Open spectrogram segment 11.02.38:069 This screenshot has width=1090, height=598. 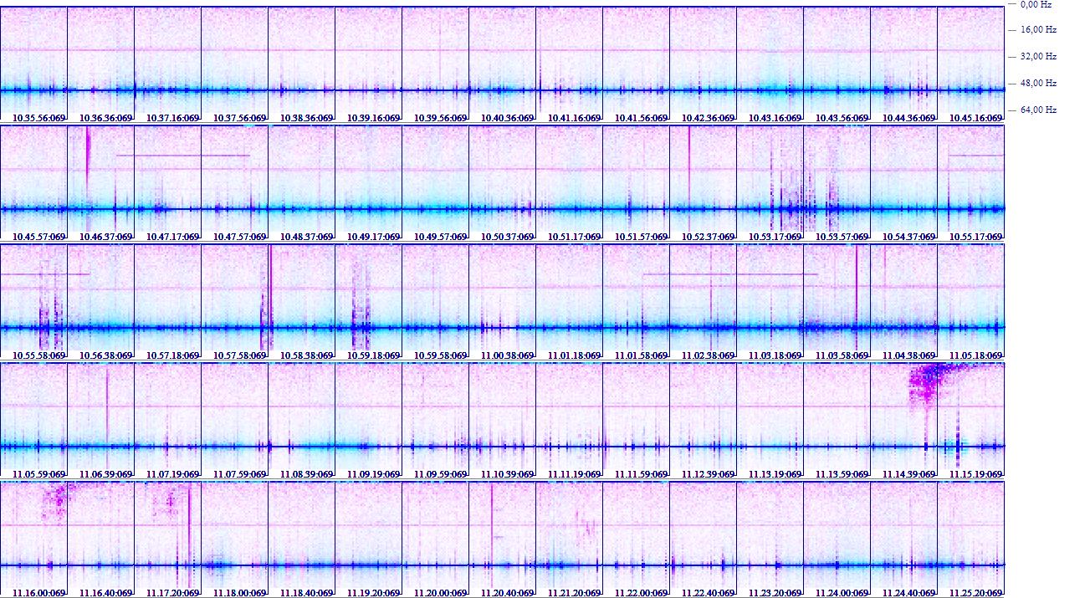(x=703, y=302)
